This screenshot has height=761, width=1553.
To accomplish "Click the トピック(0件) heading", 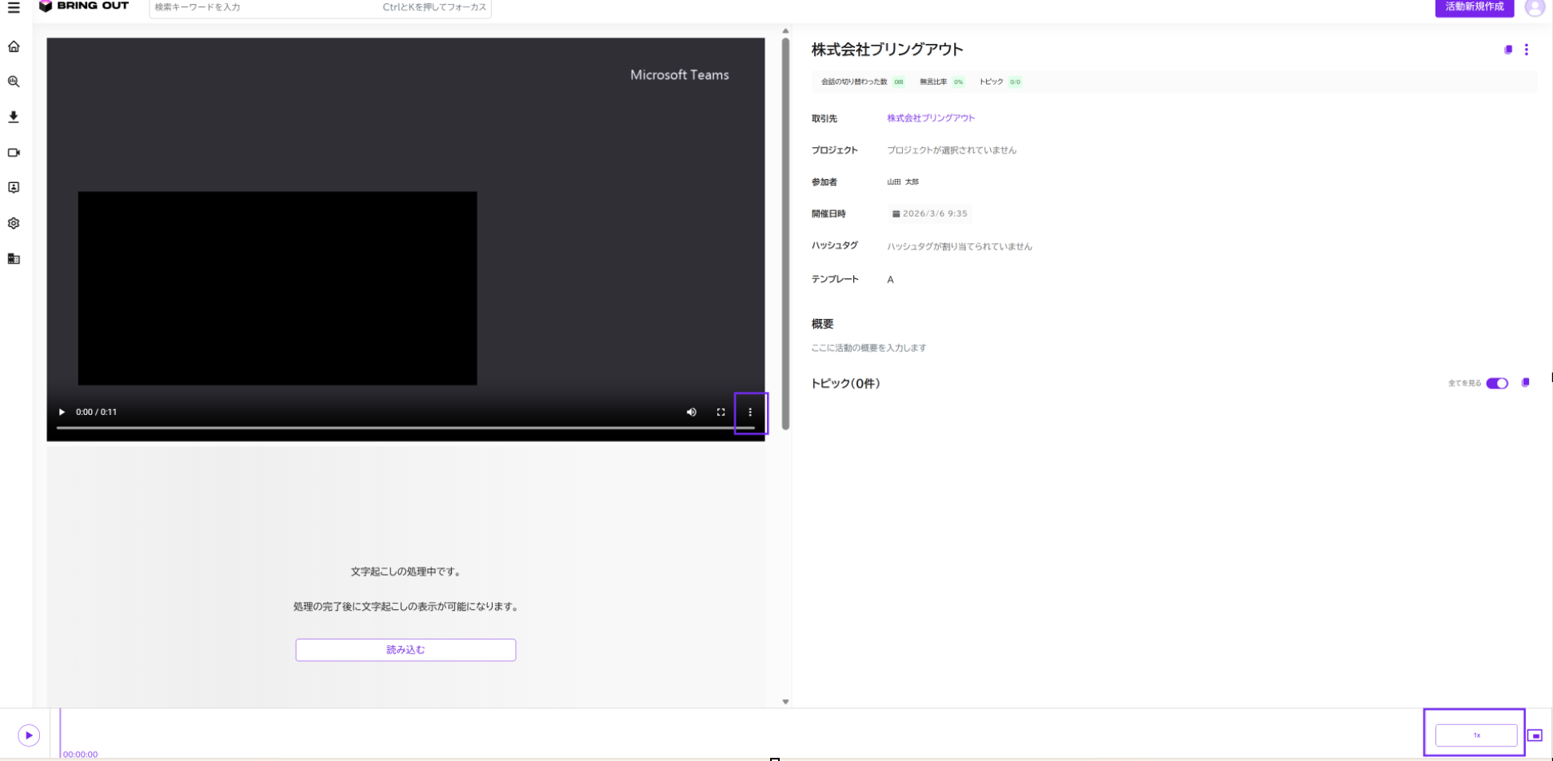I will click(x=845, y=384).
